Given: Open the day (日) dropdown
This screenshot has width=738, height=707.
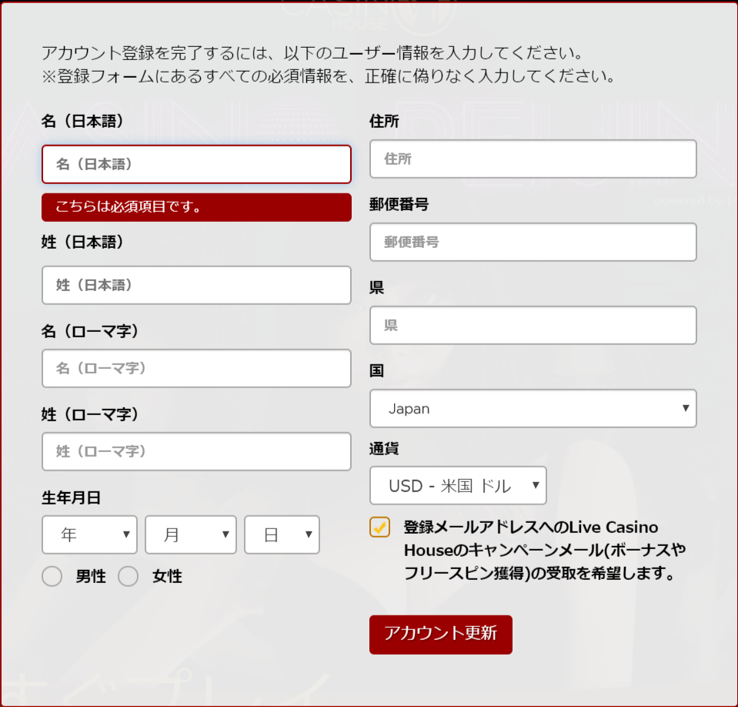Looking at the screenshot, I should click(282, 534).
